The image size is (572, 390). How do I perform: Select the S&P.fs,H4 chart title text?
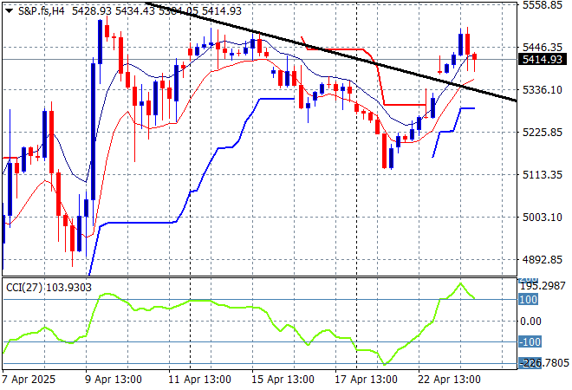point(42,11)
